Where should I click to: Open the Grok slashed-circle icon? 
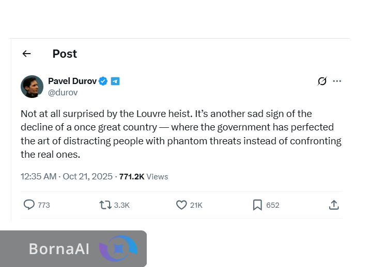[x=322, y=81]
